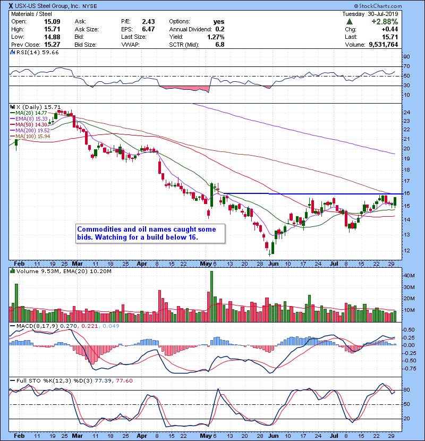This screenshot has height=441, width=425.
Task: Click the candlestick icon beside 'X (Daily)'
Action: point(12,107)
